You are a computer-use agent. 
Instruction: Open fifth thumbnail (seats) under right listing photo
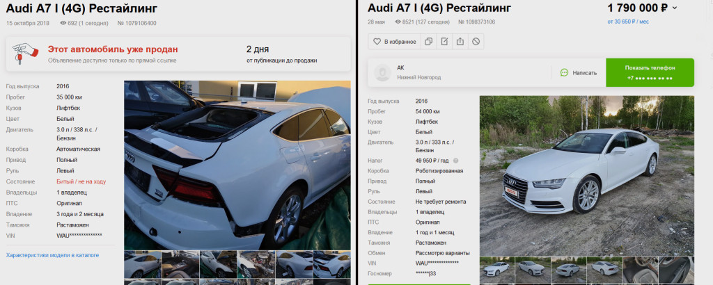(641, 270)
